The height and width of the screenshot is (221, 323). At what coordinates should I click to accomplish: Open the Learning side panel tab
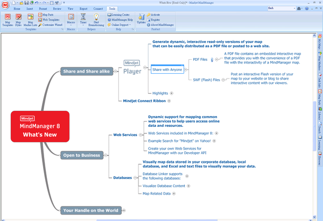320,142
